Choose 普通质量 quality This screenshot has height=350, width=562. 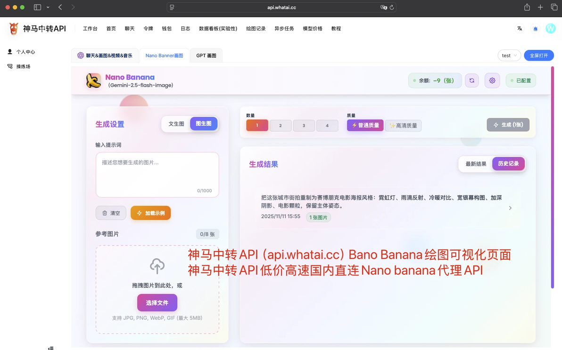[x=365, y=125]
